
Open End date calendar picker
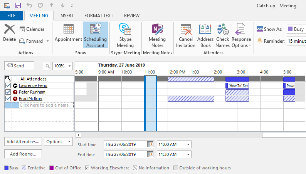[150, 154]
